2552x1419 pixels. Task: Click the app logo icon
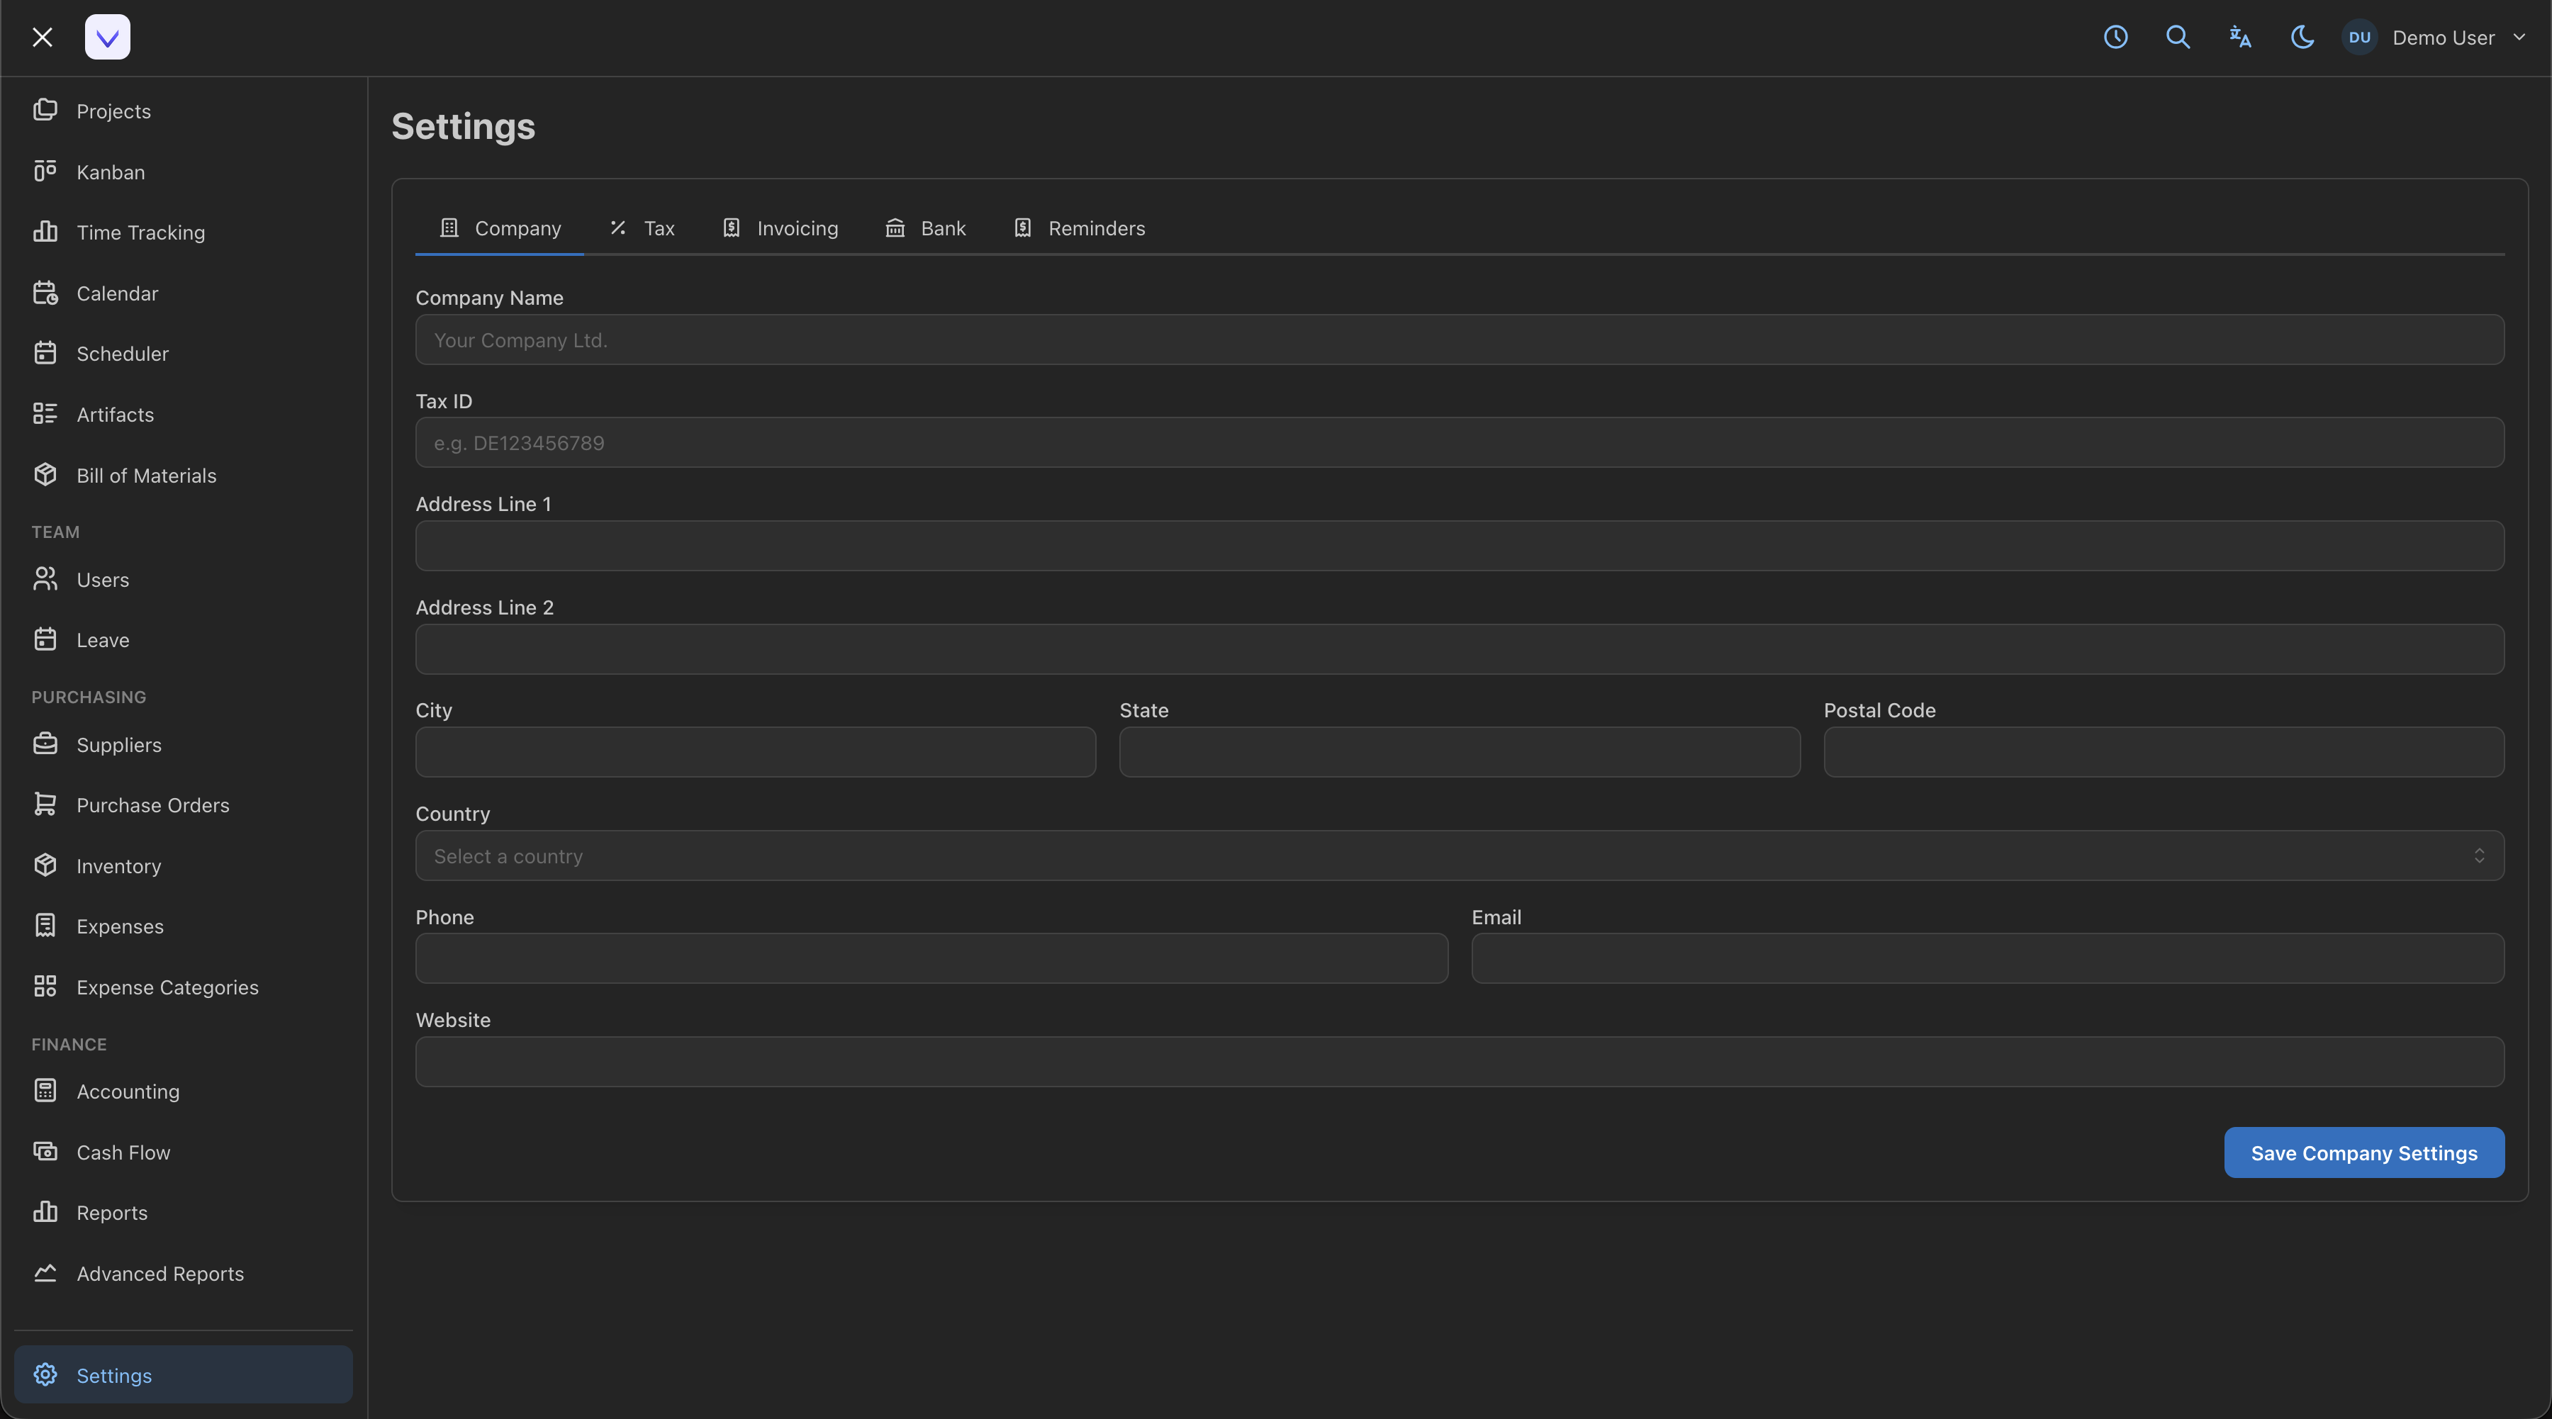click(x=108, y=38)
